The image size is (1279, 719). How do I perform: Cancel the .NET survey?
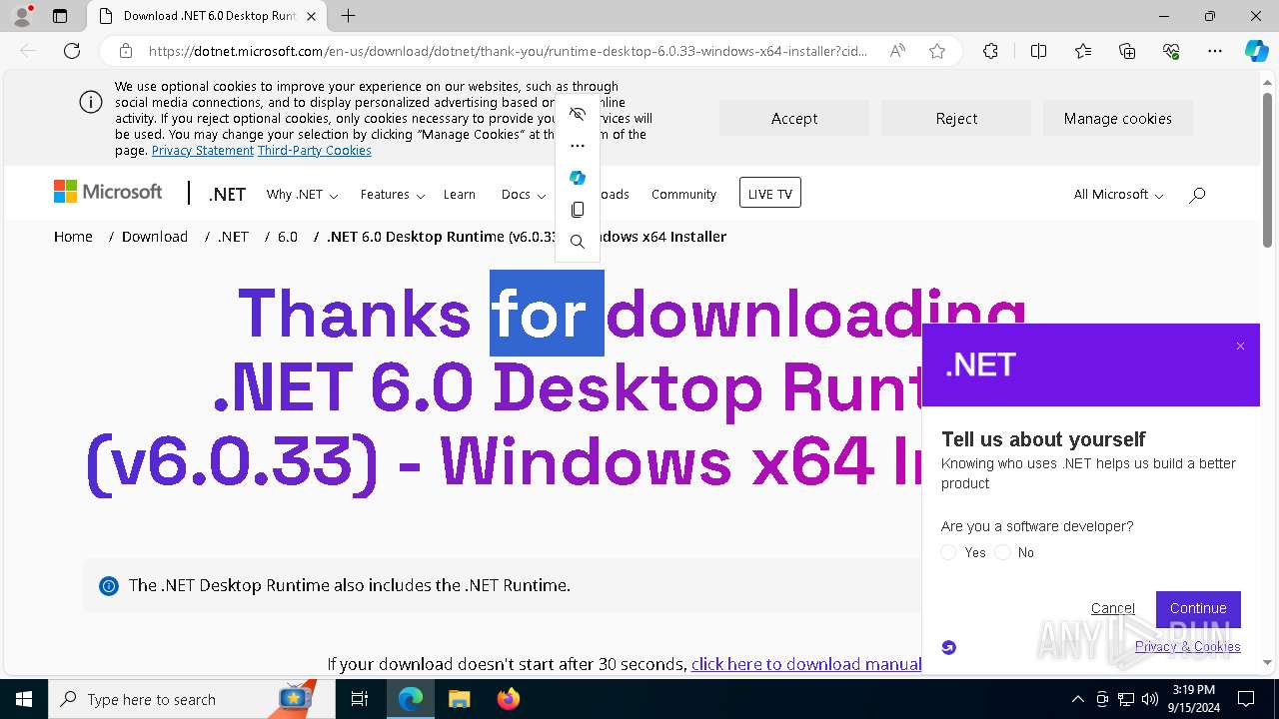[1113, 608]
